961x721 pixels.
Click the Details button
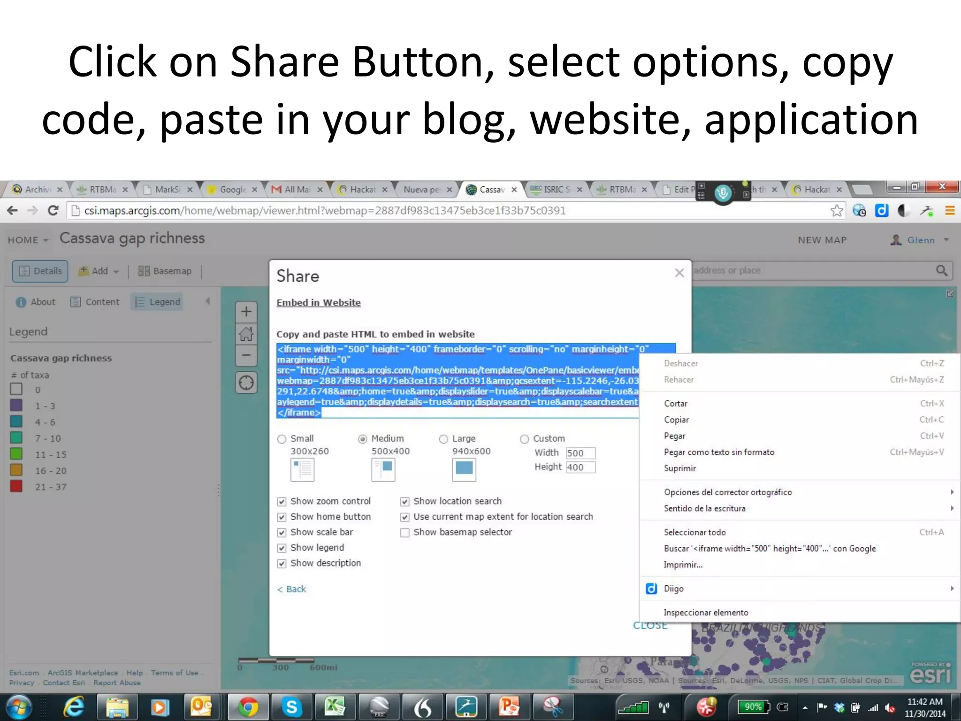point(40,271)
